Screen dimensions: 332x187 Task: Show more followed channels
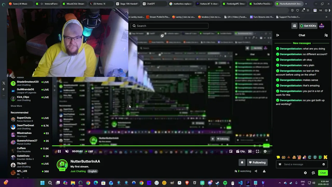[16, 106]
